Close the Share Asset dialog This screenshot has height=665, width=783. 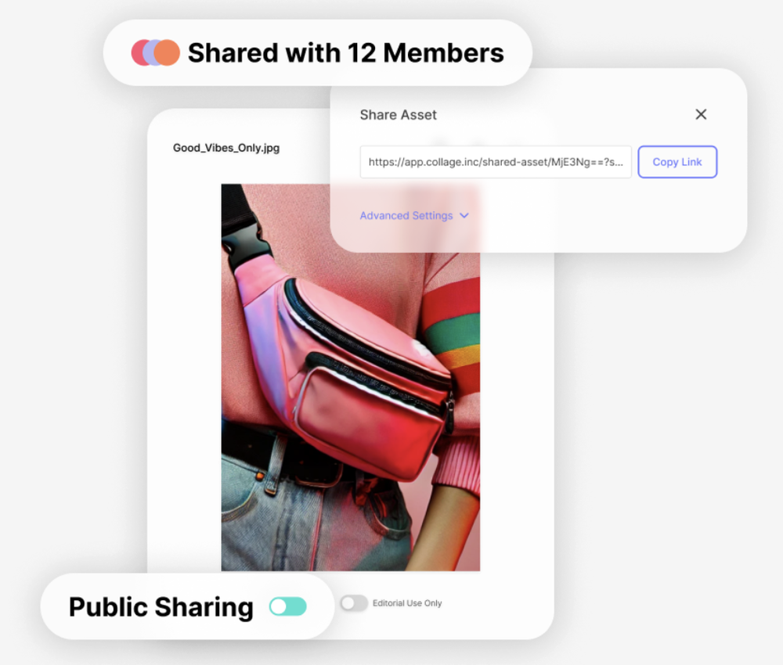coord(701,114)
